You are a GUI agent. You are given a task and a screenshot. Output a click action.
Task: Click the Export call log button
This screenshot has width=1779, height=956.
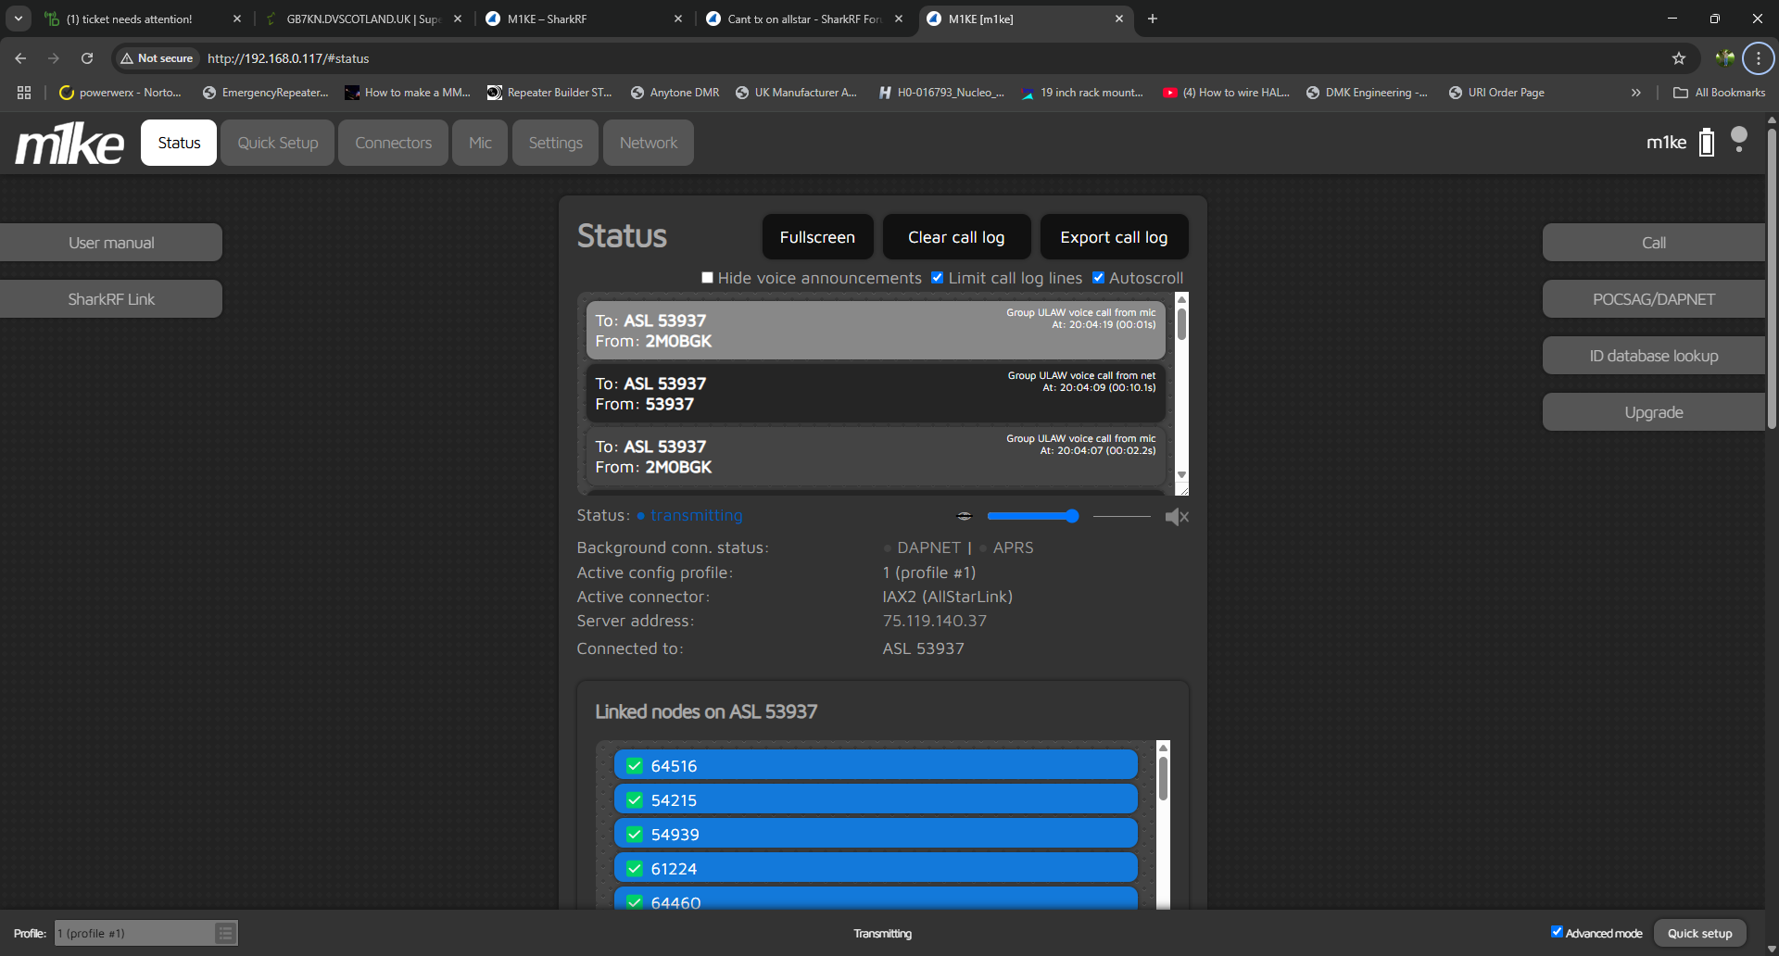coord(1114,237)
